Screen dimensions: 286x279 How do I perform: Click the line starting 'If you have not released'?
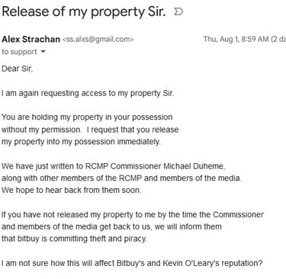[x=133, y=215]
